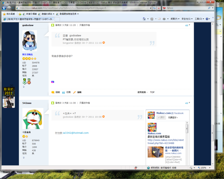Open the 安全性(S) menu
Viewport: 224px width, 179px height.
(187, 19)
